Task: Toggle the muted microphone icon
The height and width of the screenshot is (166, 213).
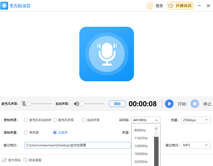Action: click(x=24, y=104)
